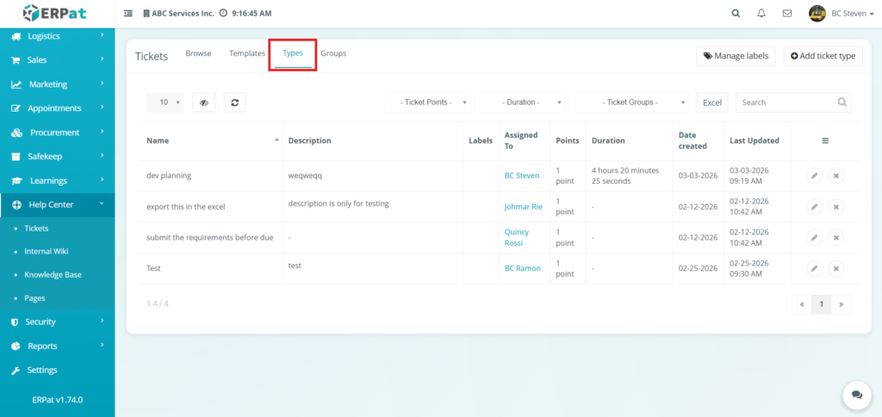Delete the submit the requirements row
Viewport: 882px width, 417px height.
835,237
